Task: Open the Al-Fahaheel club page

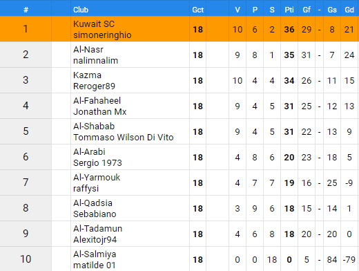Action: click(97, 101)
